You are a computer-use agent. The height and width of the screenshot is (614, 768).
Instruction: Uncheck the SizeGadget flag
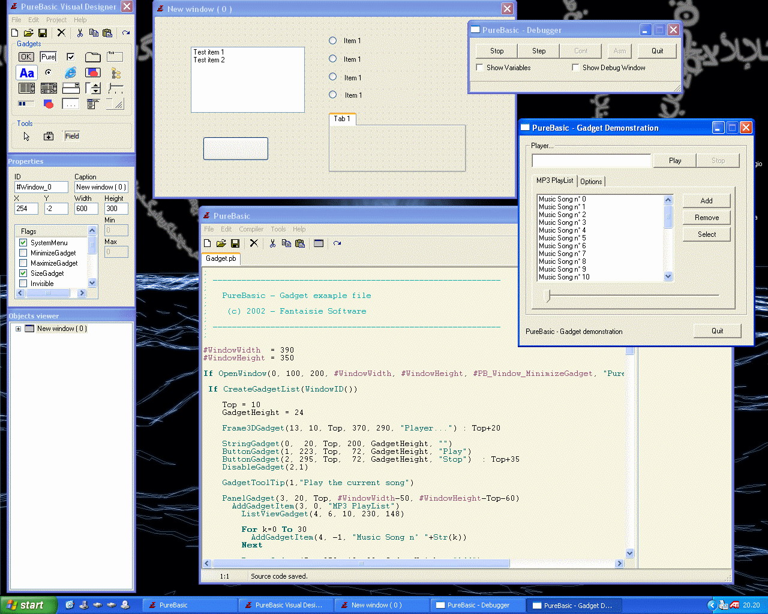(23, 273)
